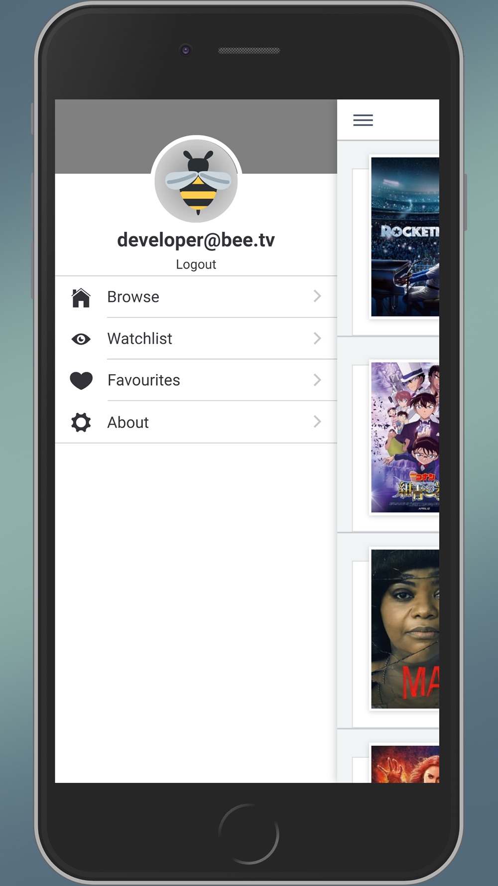Click the Favourites heart icon
Screen dimensions: 498x886
(81, 381)
